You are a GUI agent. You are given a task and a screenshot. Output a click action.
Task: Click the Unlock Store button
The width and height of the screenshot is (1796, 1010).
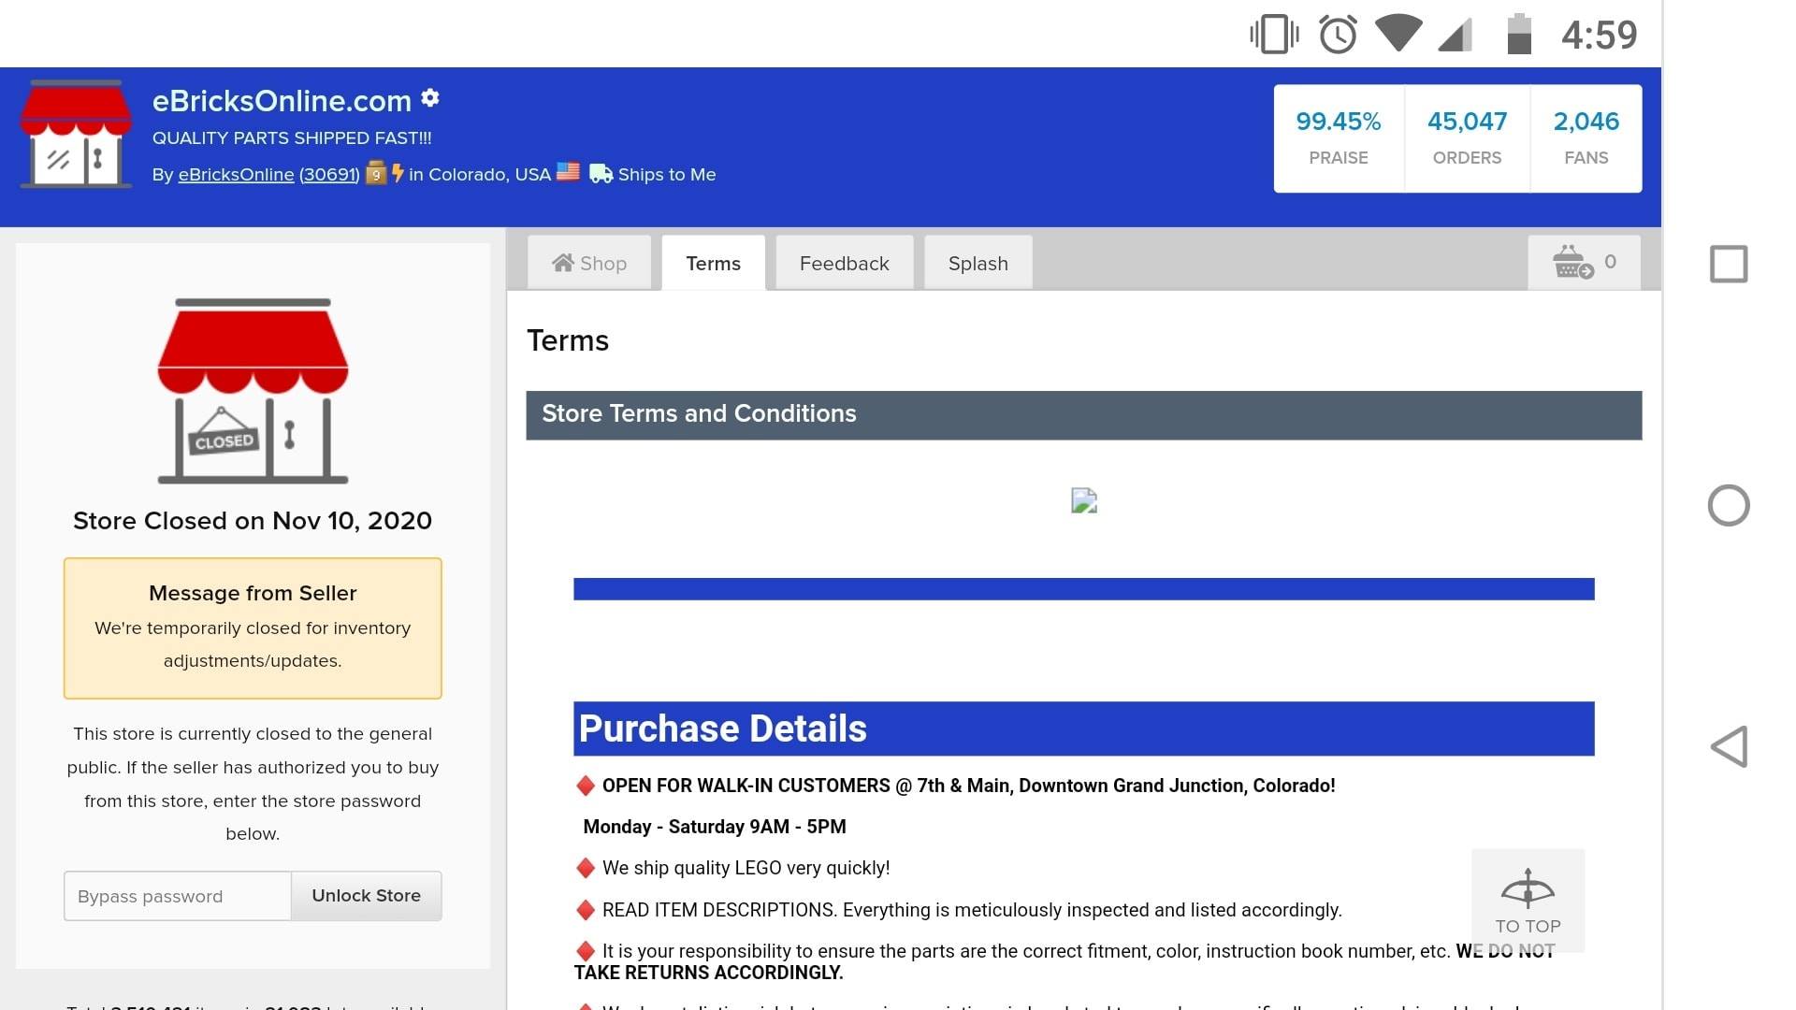pos(366,895)
